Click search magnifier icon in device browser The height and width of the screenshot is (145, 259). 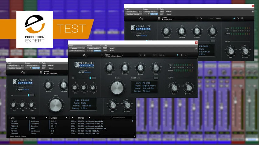pyautogui.click(x=112, y=117)
